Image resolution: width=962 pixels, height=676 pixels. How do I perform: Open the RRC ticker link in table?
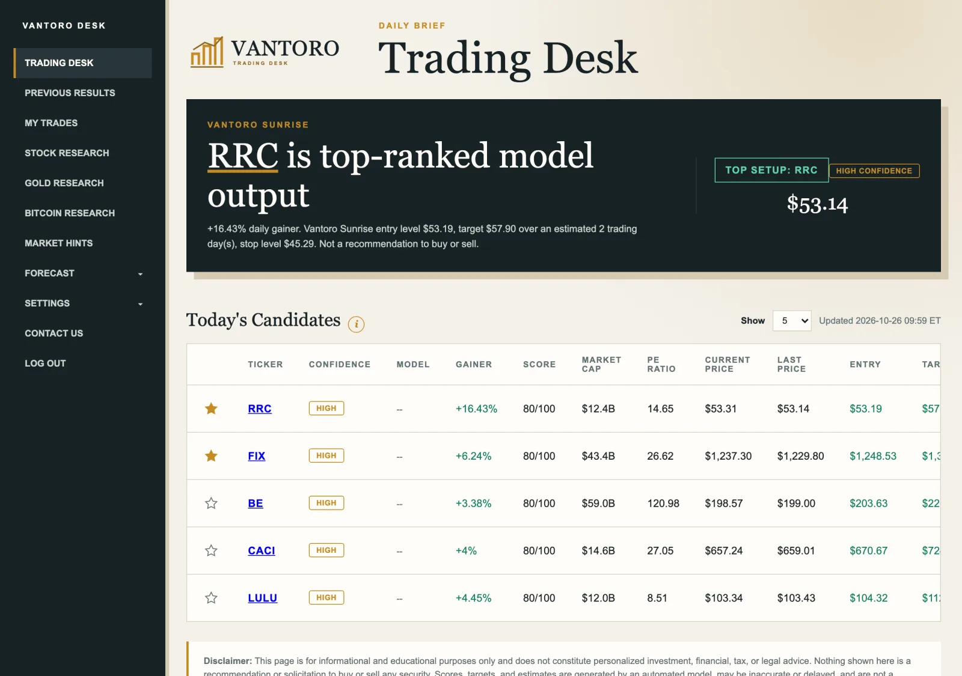click(x=260, y=409)
